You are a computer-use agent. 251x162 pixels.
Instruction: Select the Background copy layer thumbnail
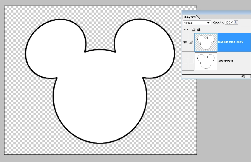206,42
